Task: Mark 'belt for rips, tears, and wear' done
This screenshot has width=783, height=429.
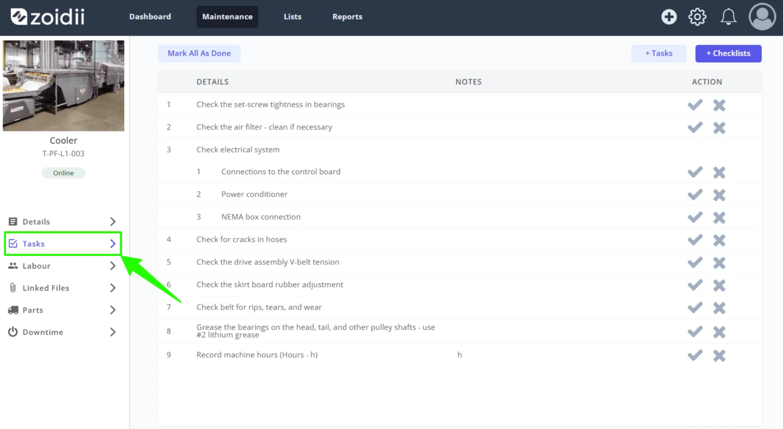Action: (695, 308)
